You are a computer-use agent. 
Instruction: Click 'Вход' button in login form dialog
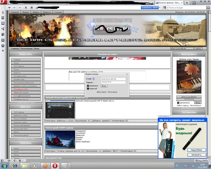point(104,86)
